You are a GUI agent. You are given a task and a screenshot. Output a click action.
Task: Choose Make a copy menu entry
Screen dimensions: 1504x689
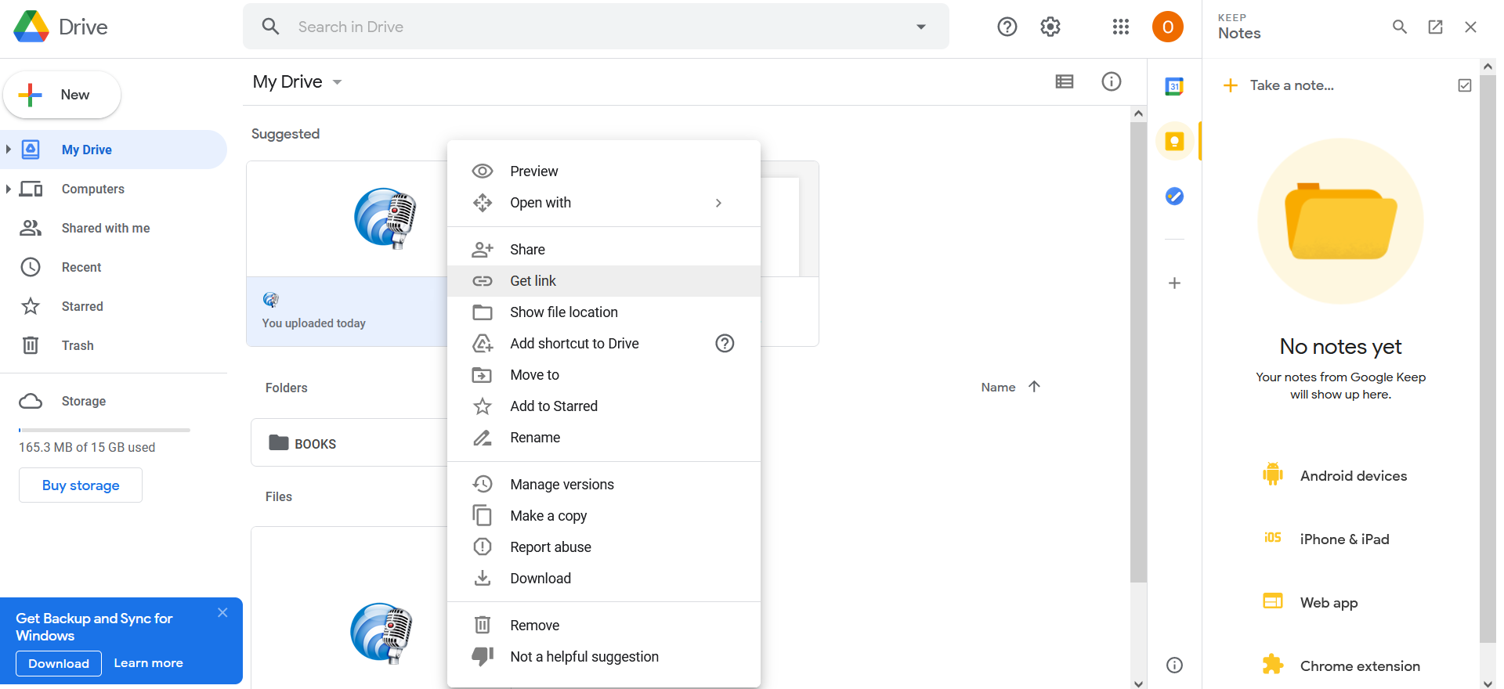(548, 516)
